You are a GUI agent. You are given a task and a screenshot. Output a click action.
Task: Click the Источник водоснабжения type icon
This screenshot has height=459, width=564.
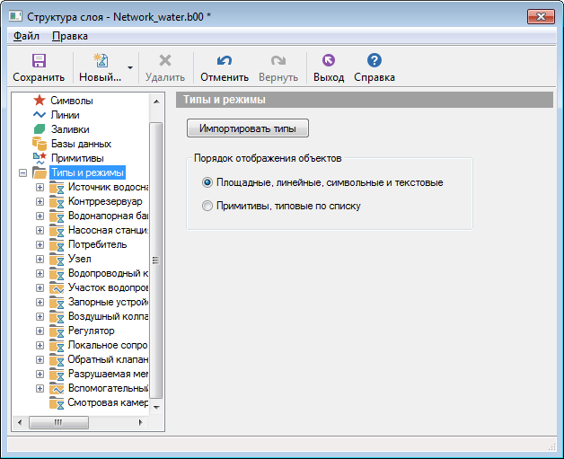point(57,188)
